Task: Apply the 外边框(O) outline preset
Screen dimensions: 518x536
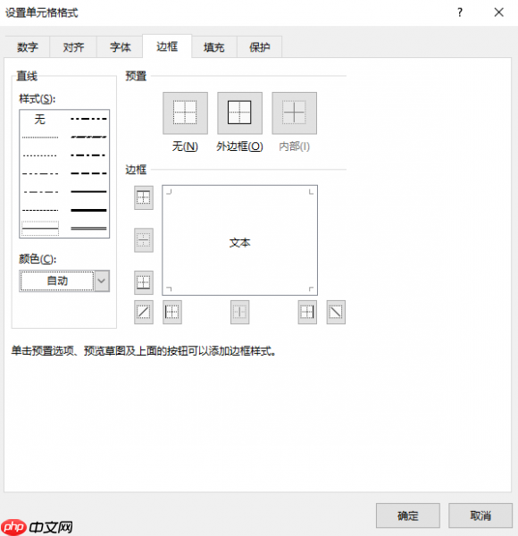Action: click(x=239, y=113)
